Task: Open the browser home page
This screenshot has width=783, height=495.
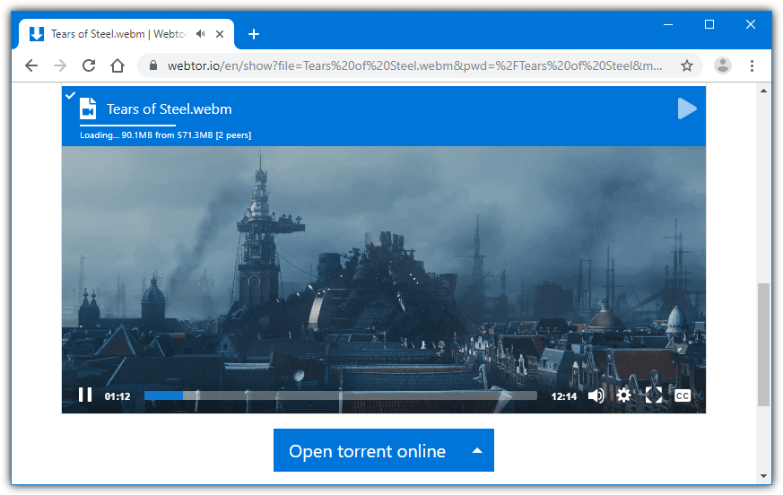Action: [x=117, y=65]
